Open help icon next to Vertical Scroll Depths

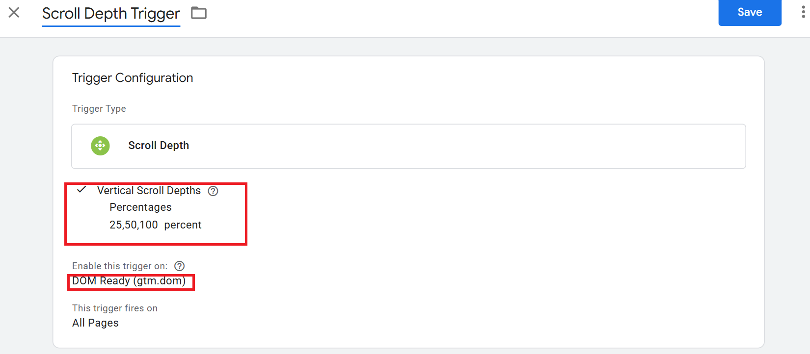pyautogui.click(x=213, y=191)
